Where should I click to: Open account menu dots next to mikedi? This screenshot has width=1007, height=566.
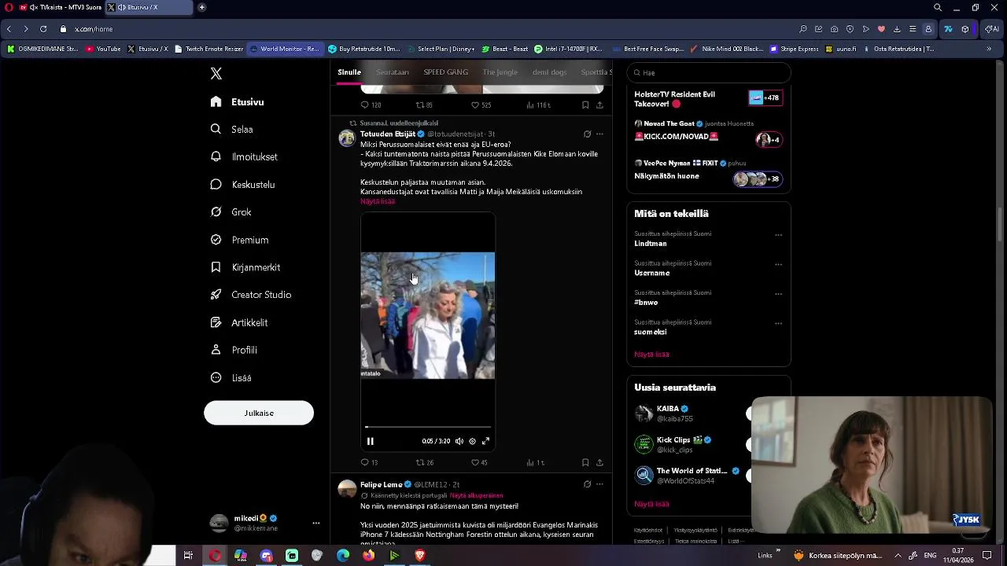coord(315,523)
